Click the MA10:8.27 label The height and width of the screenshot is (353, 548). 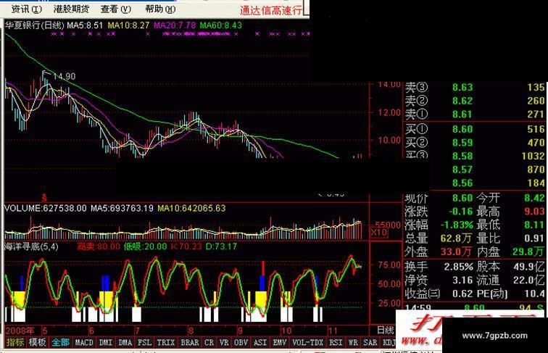click(128, 25)
